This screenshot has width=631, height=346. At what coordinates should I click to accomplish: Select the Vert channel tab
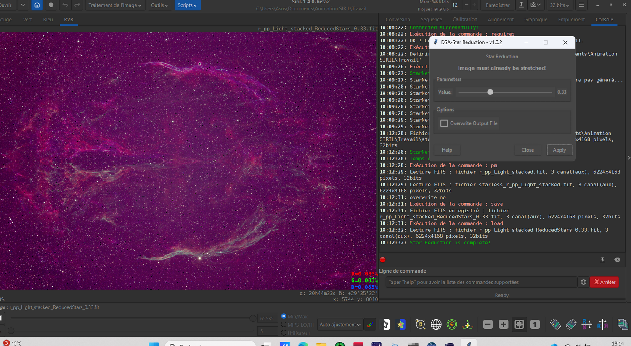(x=27, y=20)
